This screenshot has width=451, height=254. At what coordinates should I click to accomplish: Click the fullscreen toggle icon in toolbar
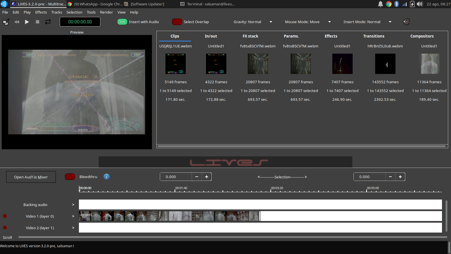[x=6, y=22]
